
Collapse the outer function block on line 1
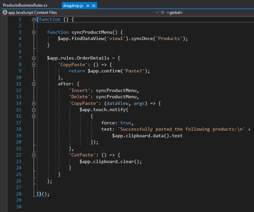pyautogui.click(x=34, y=20)
